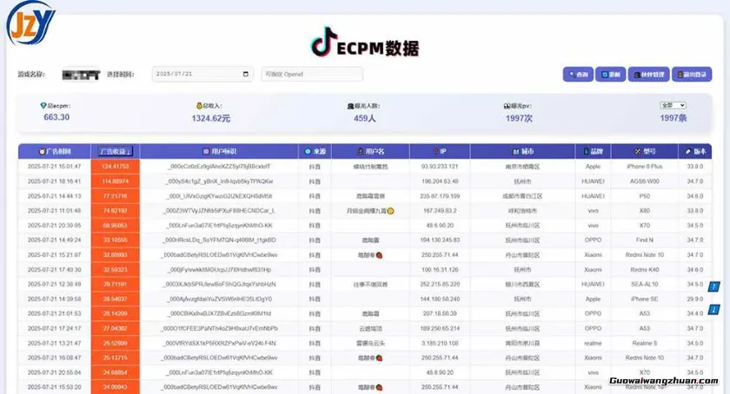730x394 pixels.
Task: Click IP cell 3.185.210.108
Action: [440, 344]
